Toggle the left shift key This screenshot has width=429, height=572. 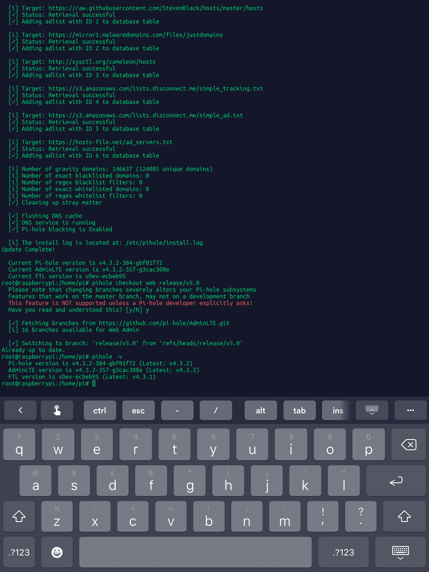19,516
